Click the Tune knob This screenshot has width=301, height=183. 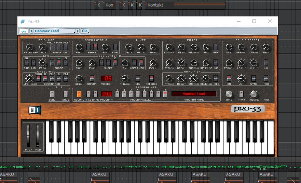click(229, 94)
